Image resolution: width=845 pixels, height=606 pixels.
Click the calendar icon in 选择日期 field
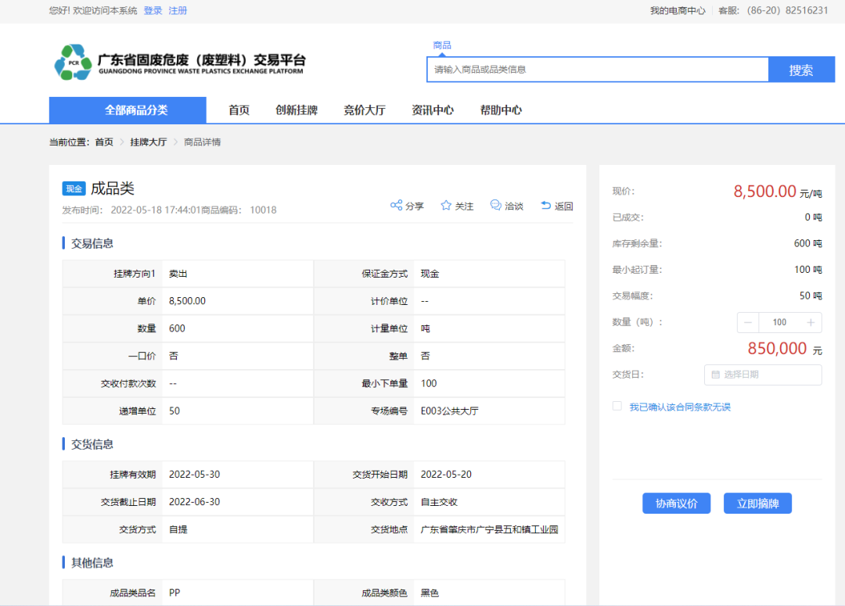[x=716, y=375]
